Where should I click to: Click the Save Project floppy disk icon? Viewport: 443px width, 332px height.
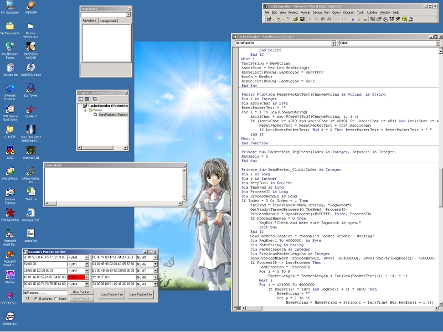click(x=302, y=19)
